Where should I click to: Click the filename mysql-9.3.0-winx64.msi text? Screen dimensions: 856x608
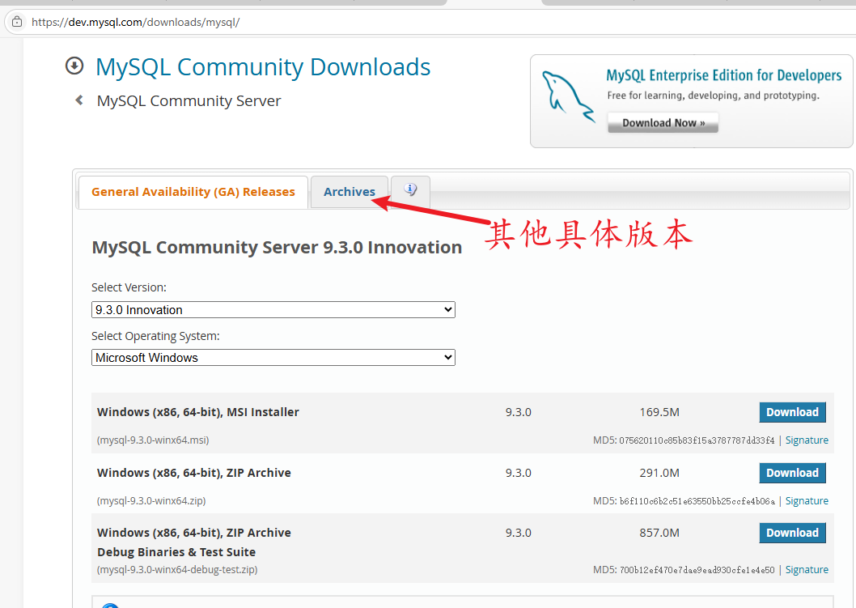(153, 440)
